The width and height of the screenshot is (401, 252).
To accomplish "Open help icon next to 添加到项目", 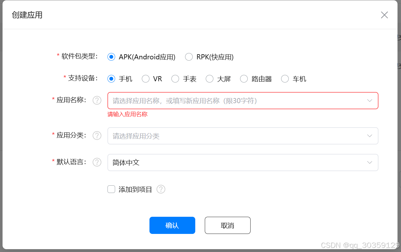I will [161, 189].
